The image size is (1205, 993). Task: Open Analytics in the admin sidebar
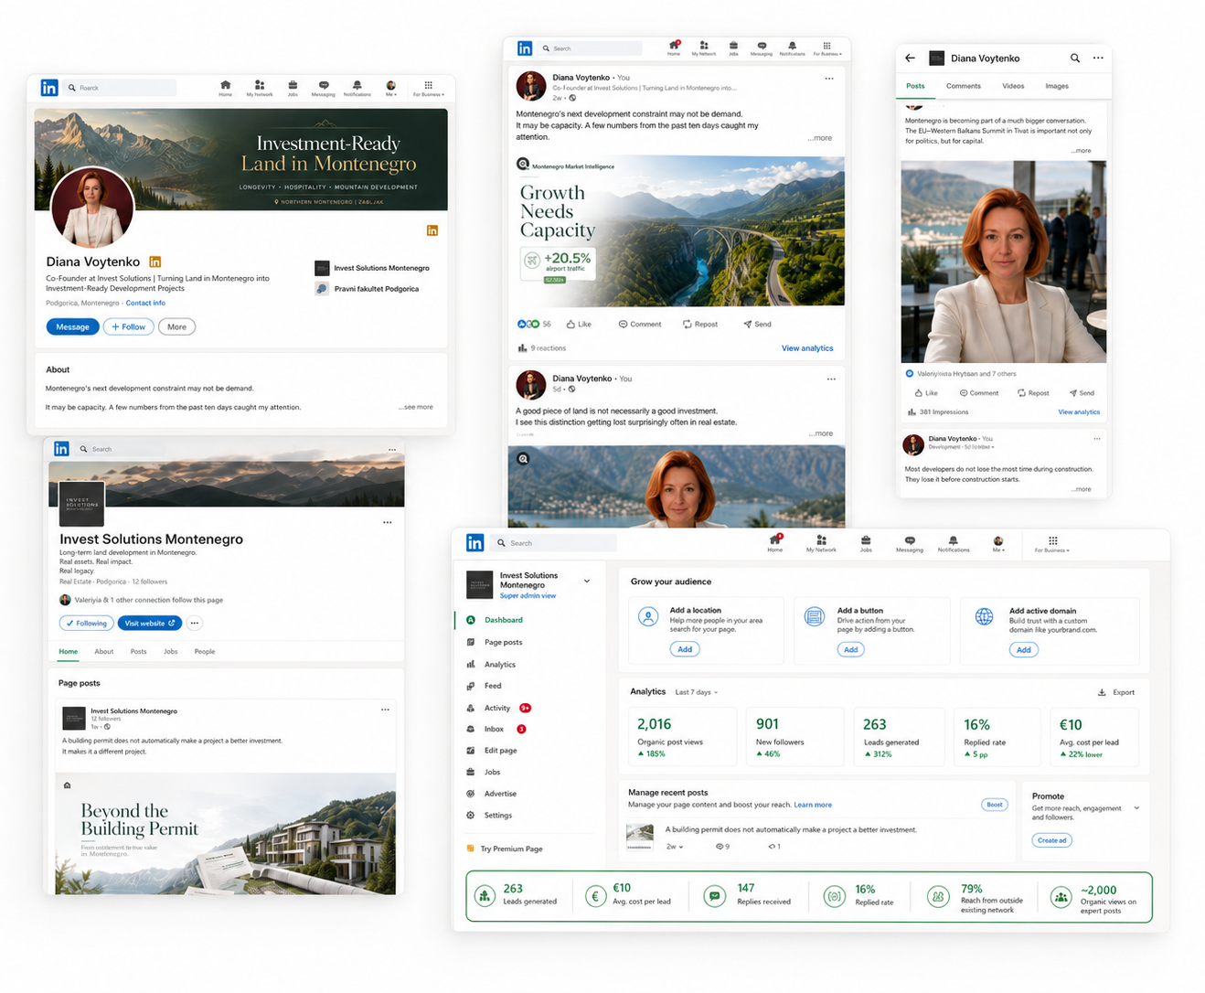[492, 665]
